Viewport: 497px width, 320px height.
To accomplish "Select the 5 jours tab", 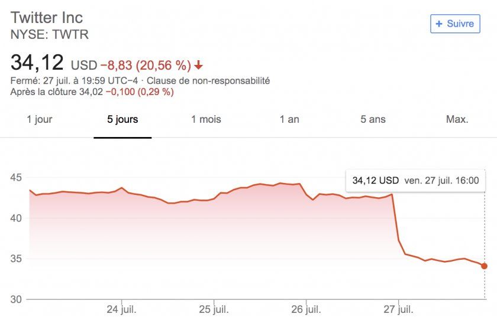I will click(122, 119).
